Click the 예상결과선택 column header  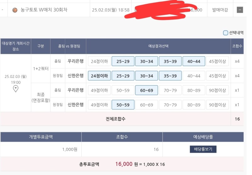pyautogui.click(x=158, y=46)
